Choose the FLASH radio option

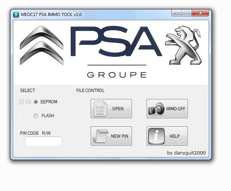click(36, 116)
